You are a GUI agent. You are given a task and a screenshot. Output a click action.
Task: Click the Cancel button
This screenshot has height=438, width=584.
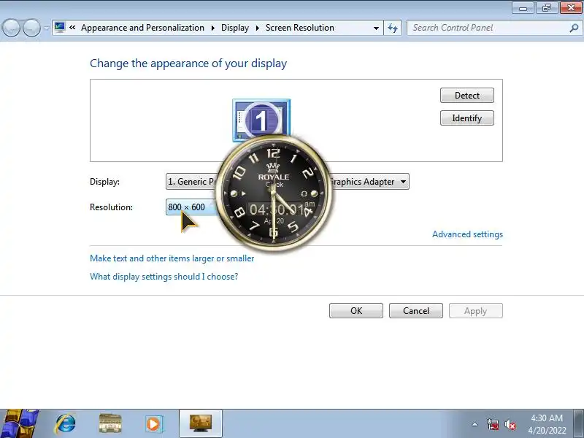pyautogui.click(x=415, y=311)
